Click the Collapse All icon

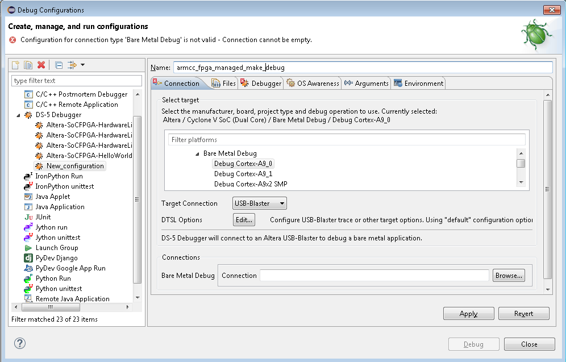[x=59, y=65]
